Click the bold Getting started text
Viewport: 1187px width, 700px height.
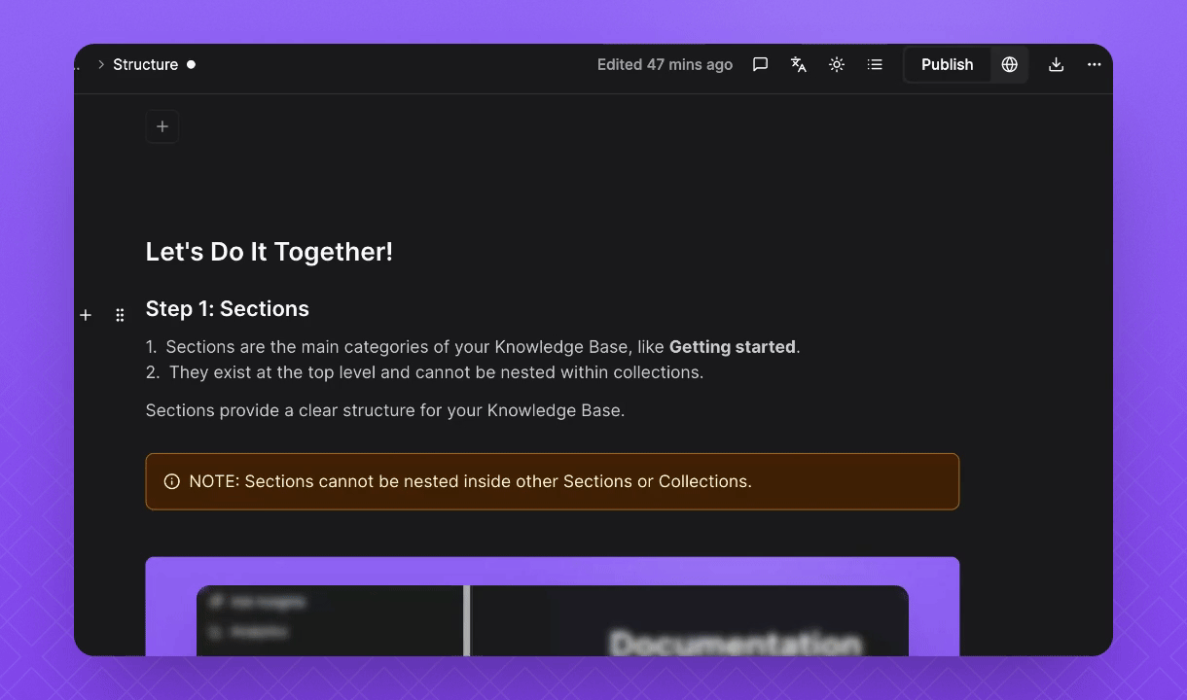733,347
